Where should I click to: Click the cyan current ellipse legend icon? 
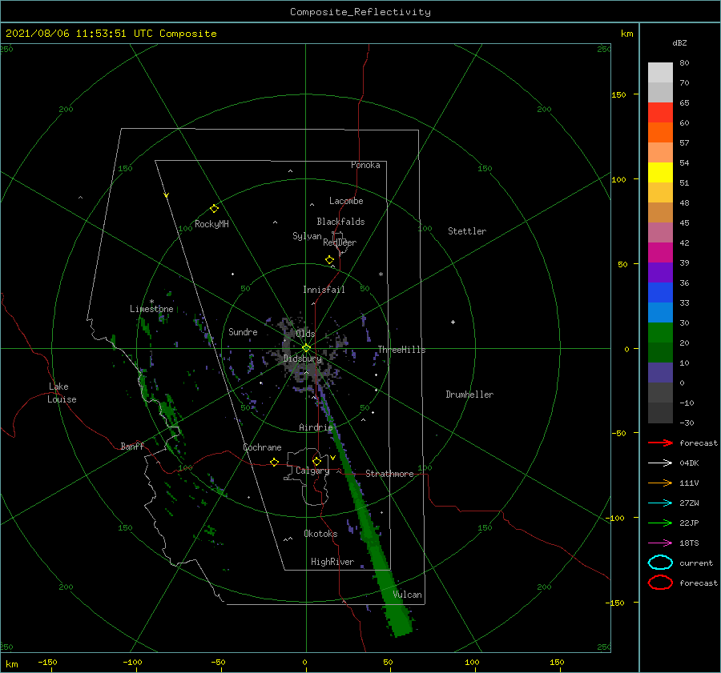point(660,563)
